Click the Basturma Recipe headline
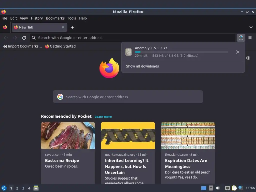The image size is (256, 192). tap(62, 160)
